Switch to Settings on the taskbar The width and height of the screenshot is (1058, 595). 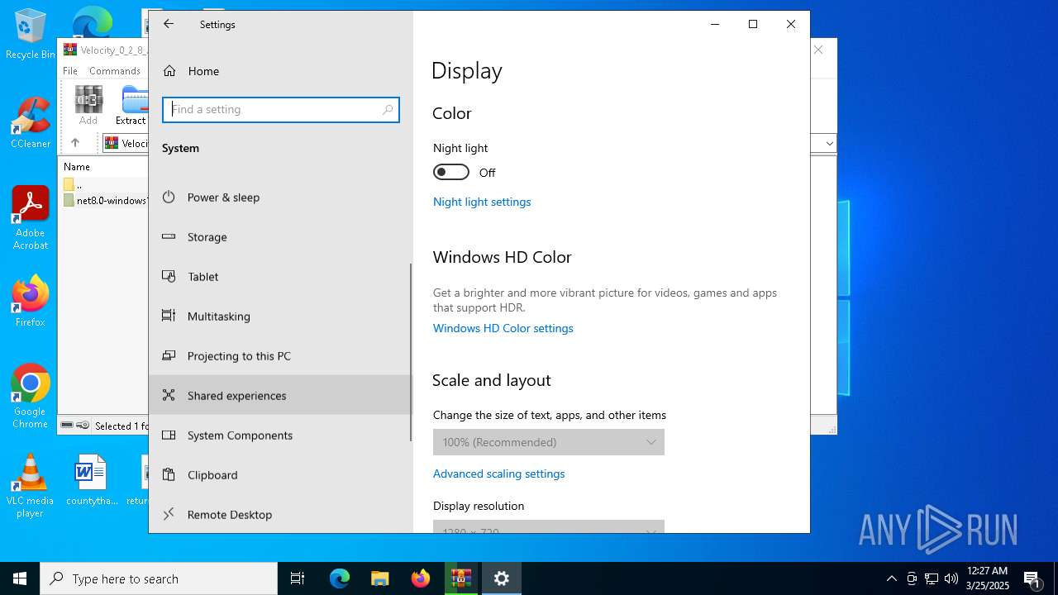[502, 578]
